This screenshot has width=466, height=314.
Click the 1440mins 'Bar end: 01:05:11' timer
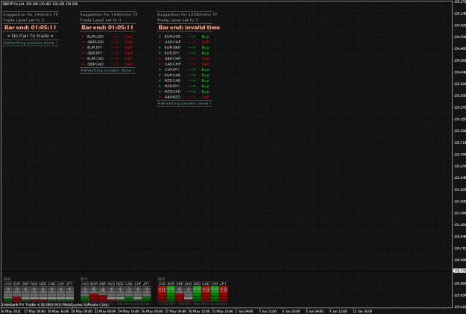107,28
